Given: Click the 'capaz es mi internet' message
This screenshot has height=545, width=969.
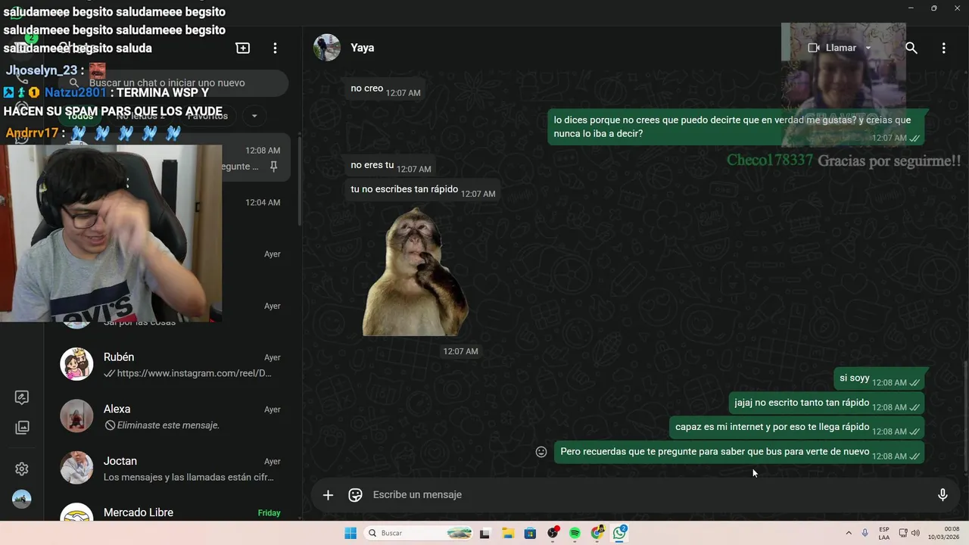Looking at the screenshot, I should [796, 428].
